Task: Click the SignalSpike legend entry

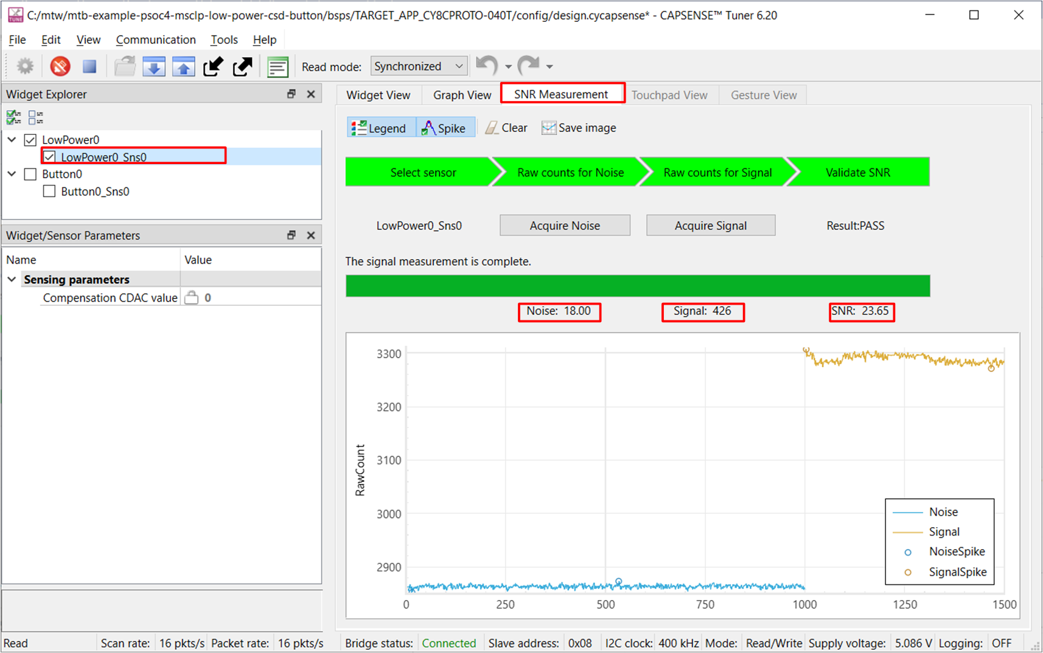Action: 944,572
